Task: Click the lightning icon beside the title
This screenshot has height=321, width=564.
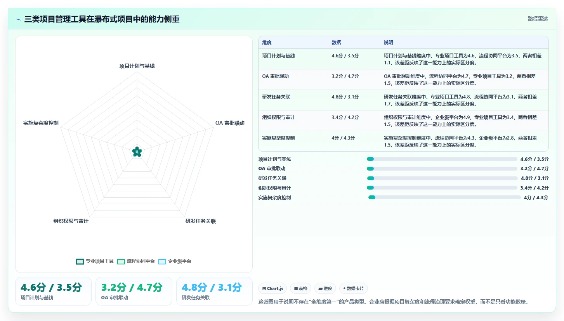Action: pos(18,19)
